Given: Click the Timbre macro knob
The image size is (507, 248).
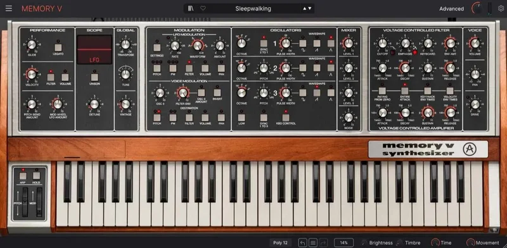Looking at the screenshot, I should coord(400,243).
